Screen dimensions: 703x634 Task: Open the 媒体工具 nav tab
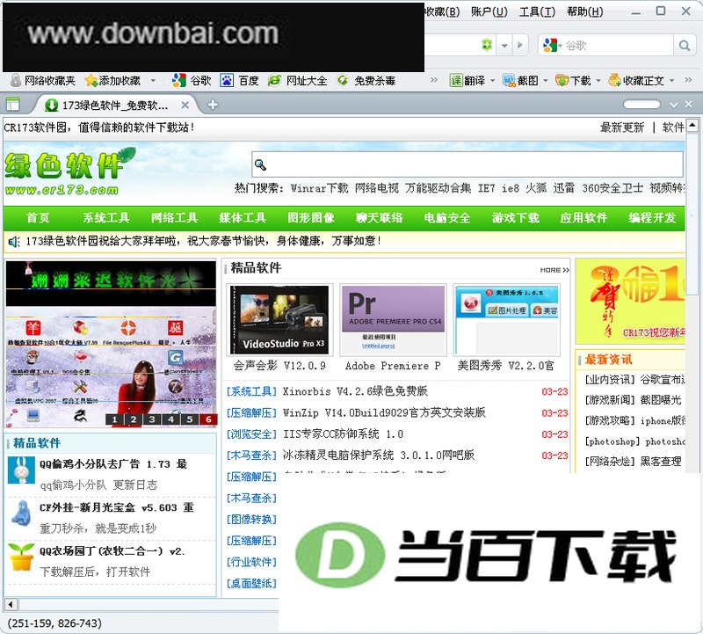tap(243, 218)
